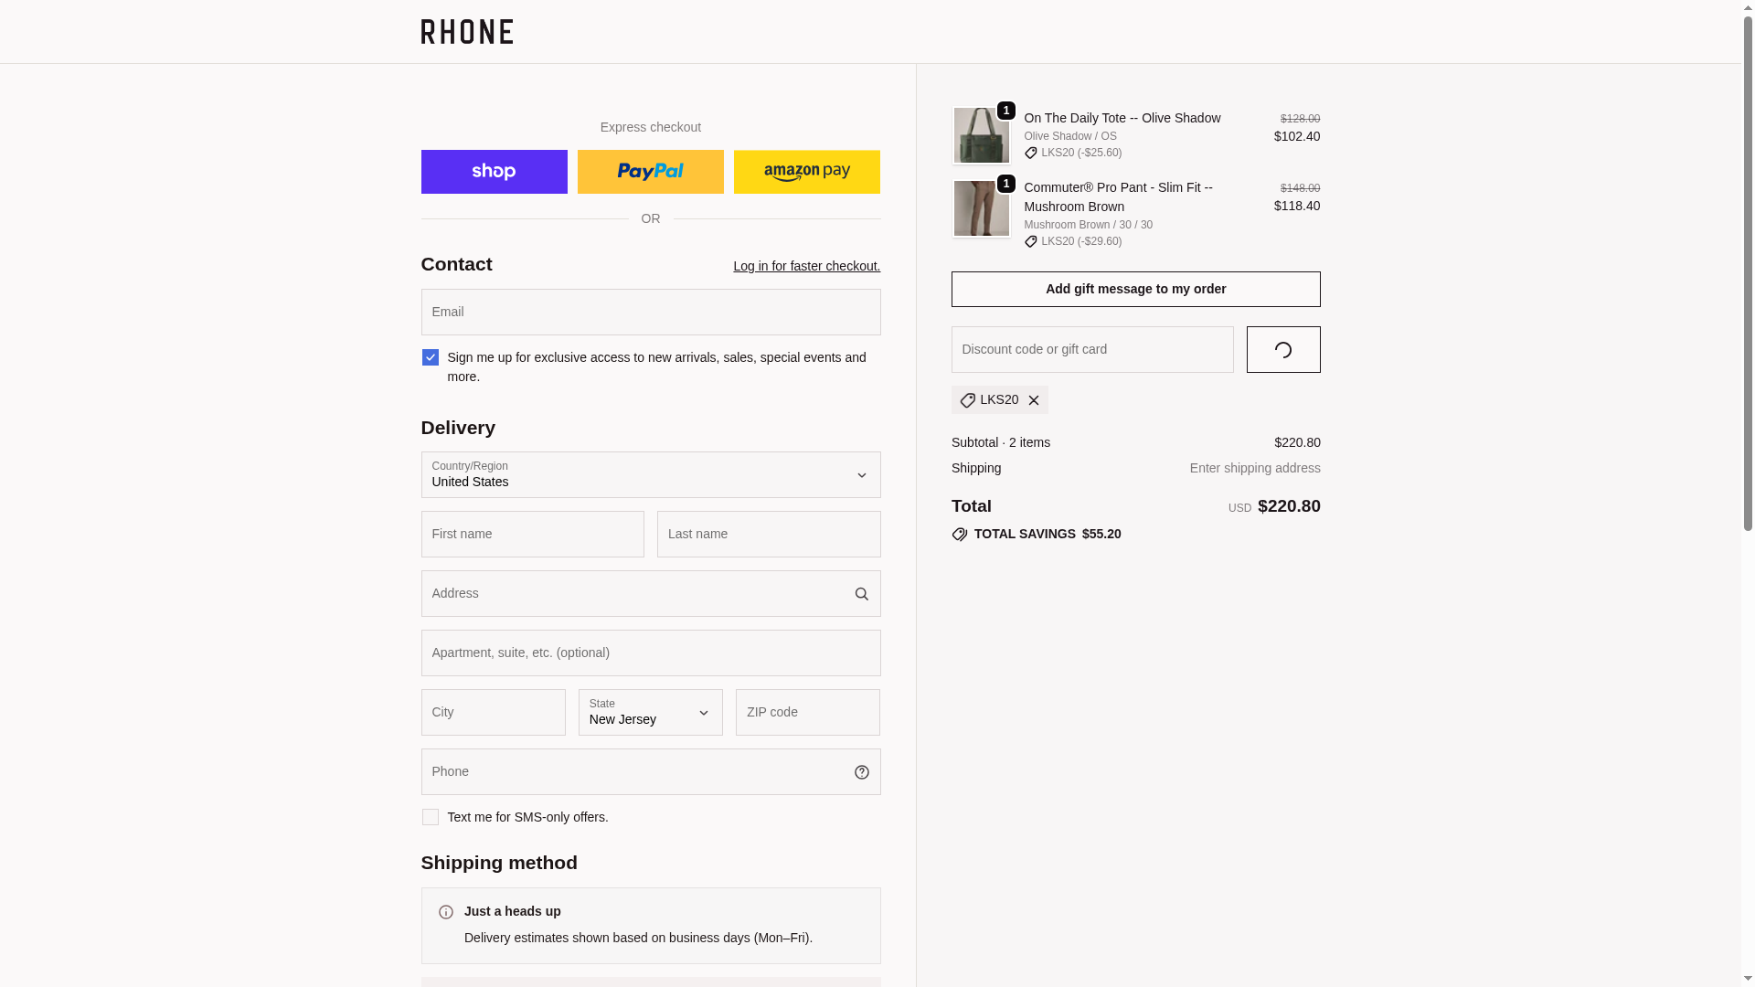
Task: Remove the LKS20 discount code
Action: pos(1034,400)
